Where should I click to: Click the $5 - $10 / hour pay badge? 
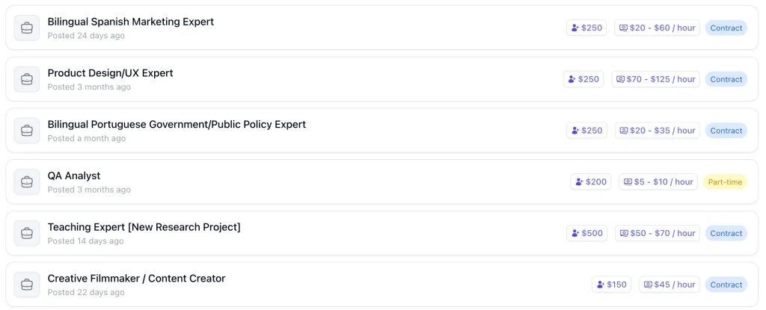pyautogui.click(x=658, y=182)
